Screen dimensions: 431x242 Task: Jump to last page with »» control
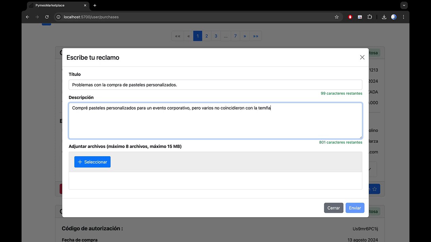(x=256, y=36)
